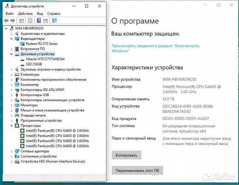Click the Копировать button
Image resolution: width=239 pixels, height=185 pixels.
127,155
